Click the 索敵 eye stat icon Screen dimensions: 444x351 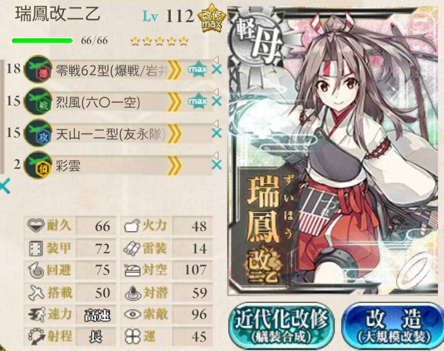(x=133, y=314)
